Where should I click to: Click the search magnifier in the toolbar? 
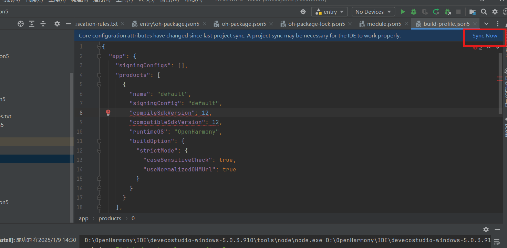coord(484,12)
